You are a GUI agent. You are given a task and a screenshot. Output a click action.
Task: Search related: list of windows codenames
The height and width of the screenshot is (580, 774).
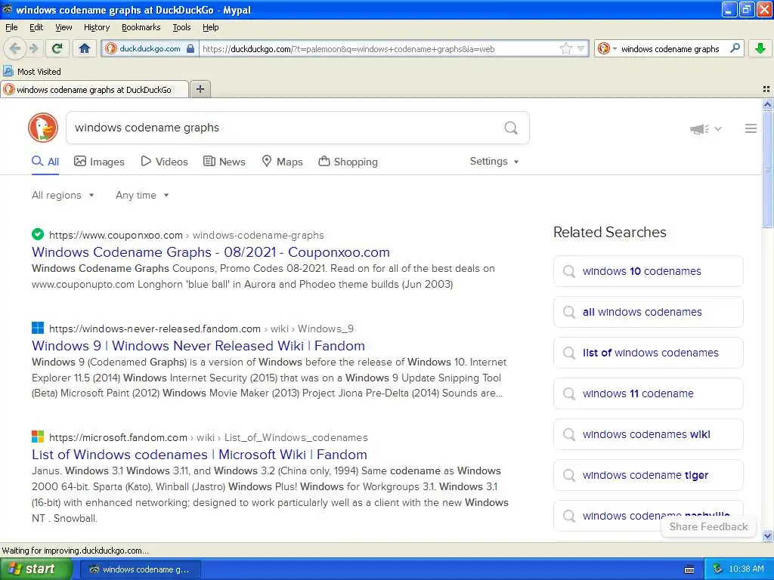648,353
